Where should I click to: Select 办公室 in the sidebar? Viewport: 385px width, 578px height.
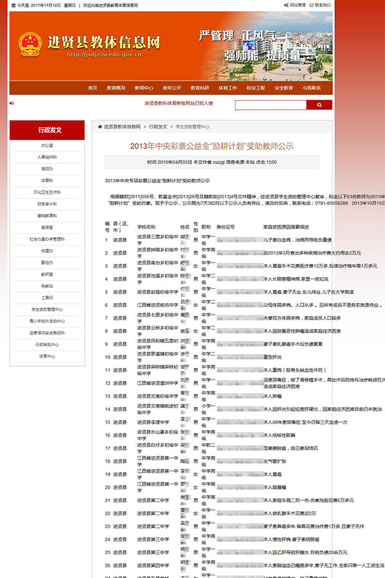[47, 145]
